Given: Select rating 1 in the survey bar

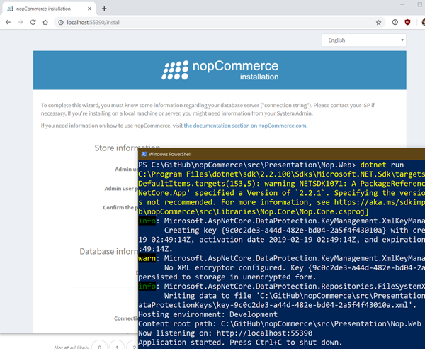Looking at the screenshot, I should (117, 346).
